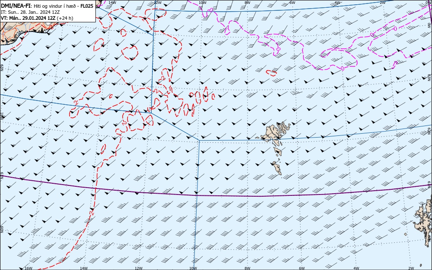Click the '12W' label on the top edge
432x270 pixels.
(x=157, y=3)
